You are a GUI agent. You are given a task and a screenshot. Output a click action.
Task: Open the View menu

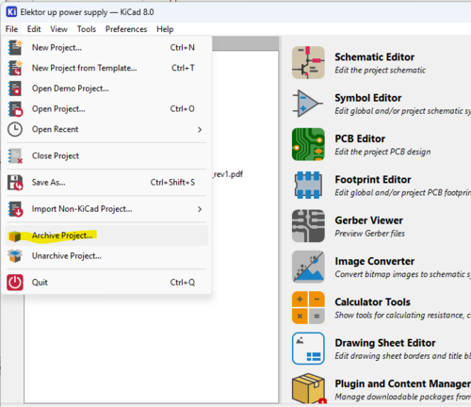click(x=58, y=29)
